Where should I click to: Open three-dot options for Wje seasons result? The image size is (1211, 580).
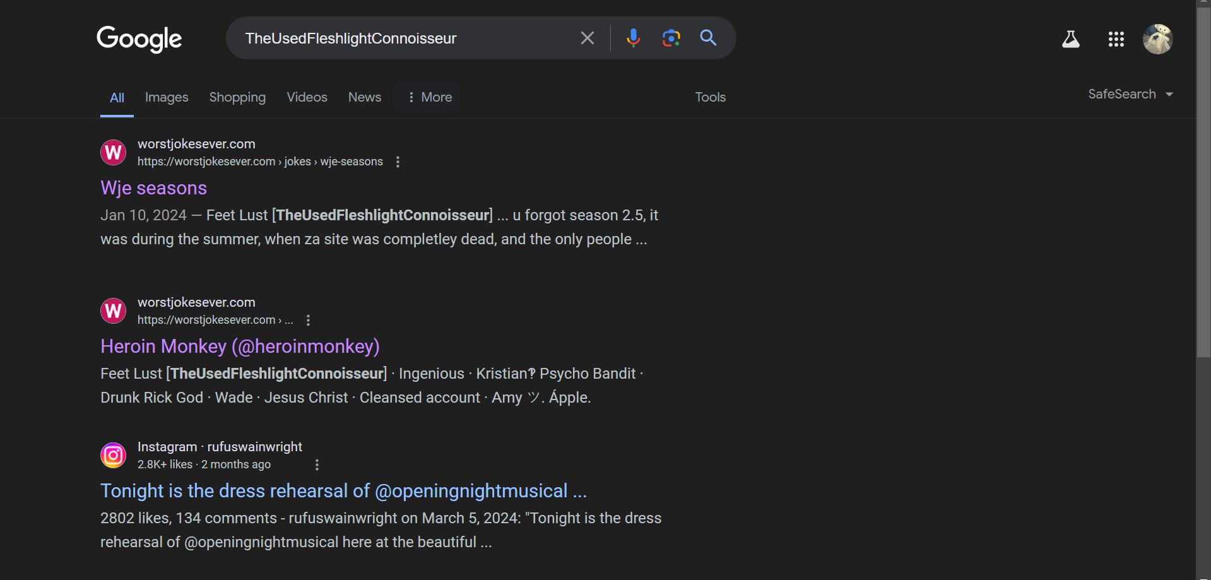[398, 162]
